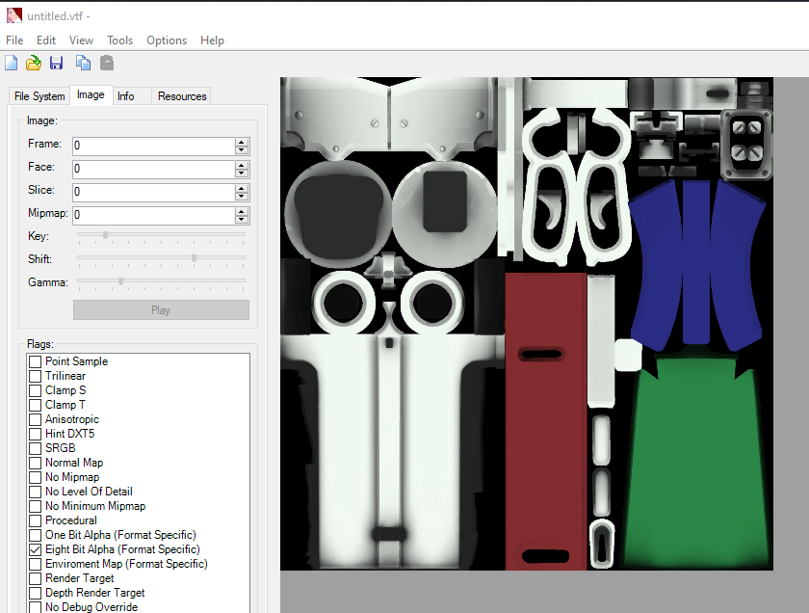Open the Options menu
This screenshot has height=613, width=809.
[167, 40]
